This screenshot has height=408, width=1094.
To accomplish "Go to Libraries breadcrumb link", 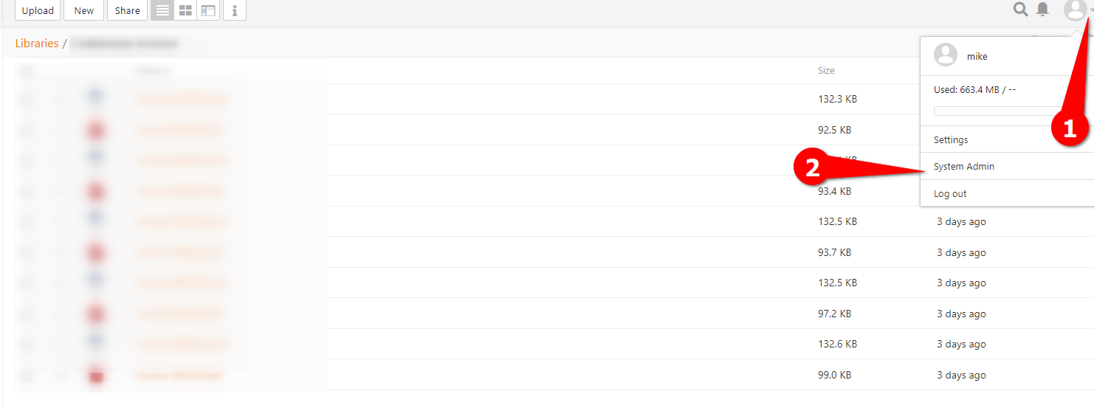I will click(x=37, y=44).
